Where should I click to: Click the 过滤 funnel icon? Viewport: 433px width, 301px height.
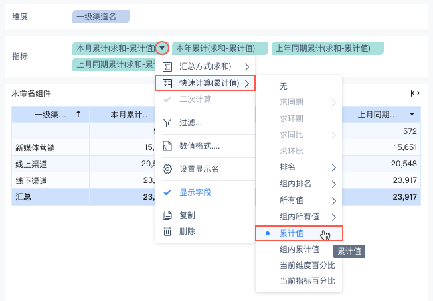[x=167, y=123]
